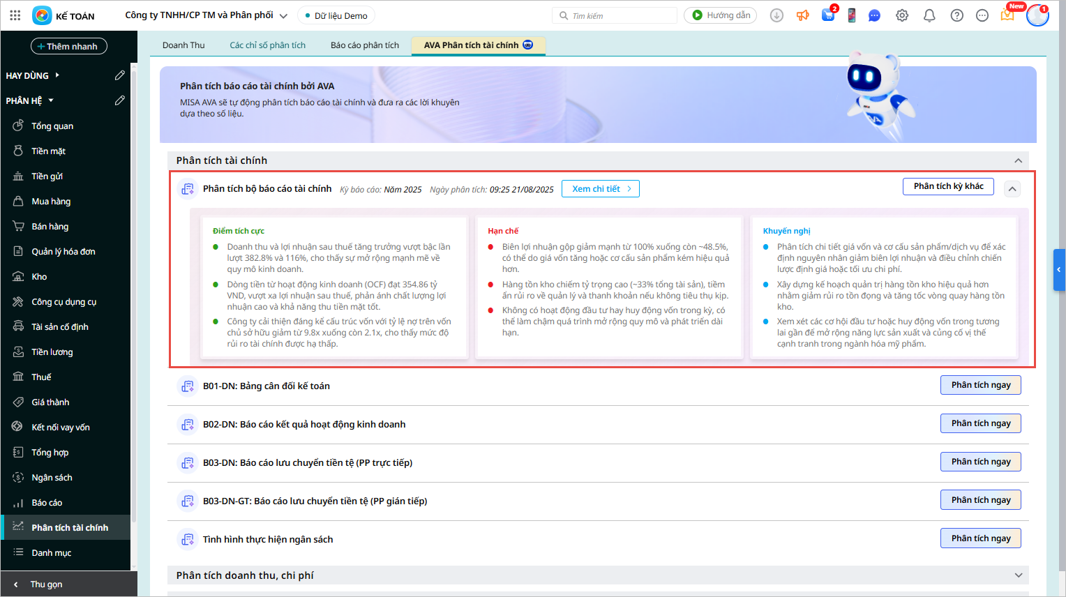Open settings gear in top bar
This screenshot has height=597, width=1066.
pos(902,15)
